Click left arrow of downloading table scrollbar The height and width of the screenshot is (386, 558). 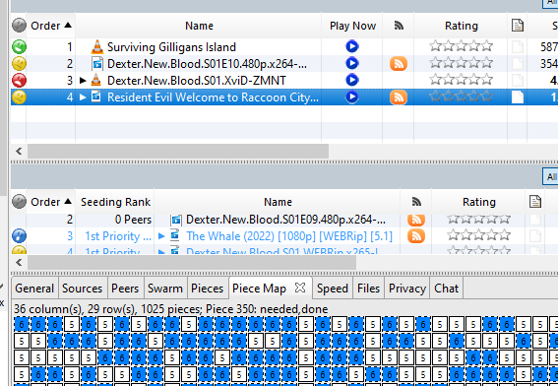point(19,152)
